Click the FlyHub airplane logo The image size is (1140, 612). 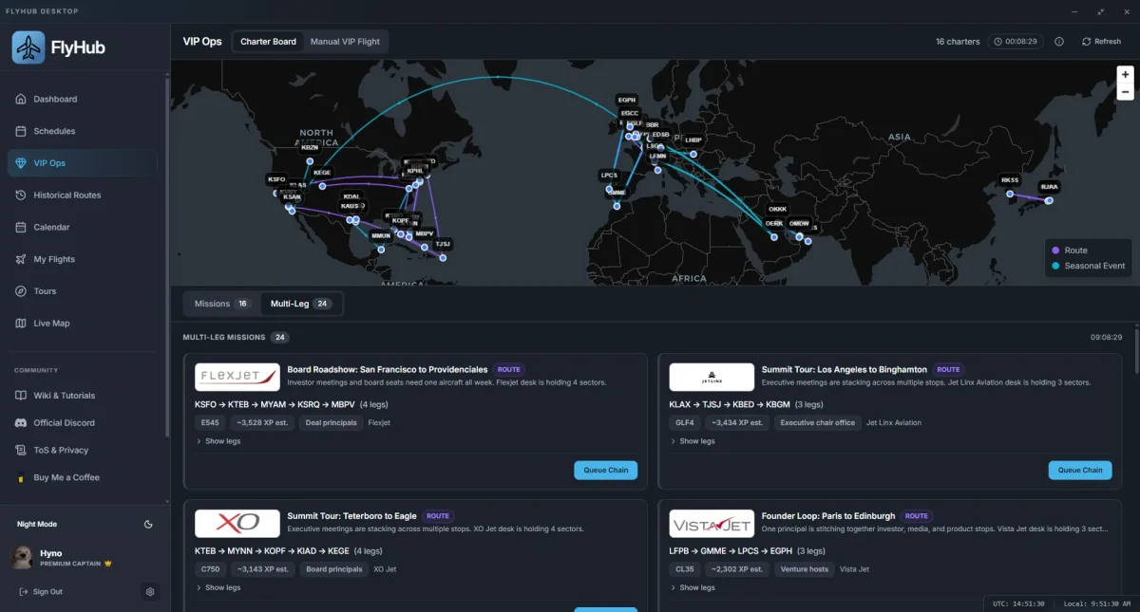tap(28, 47)
